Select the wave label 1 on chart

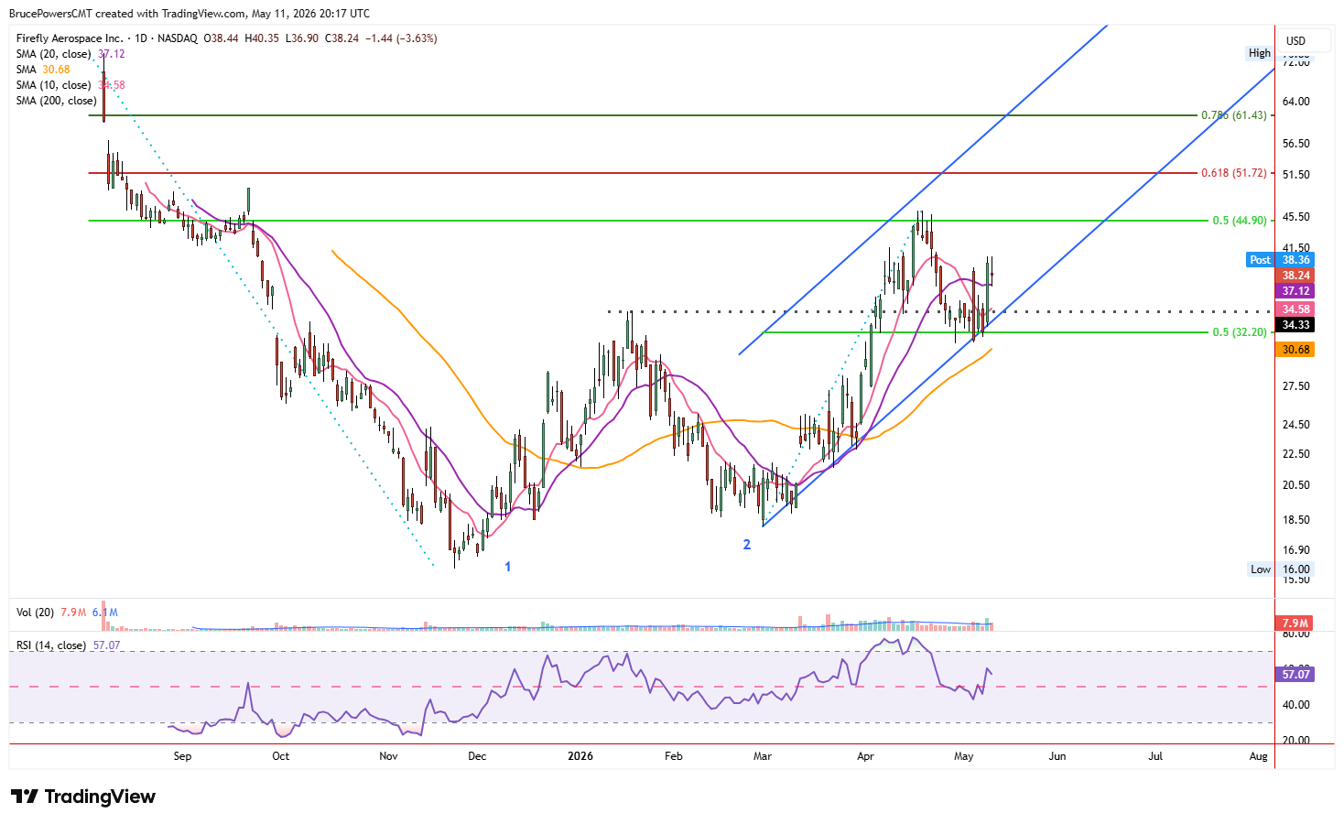508,567
